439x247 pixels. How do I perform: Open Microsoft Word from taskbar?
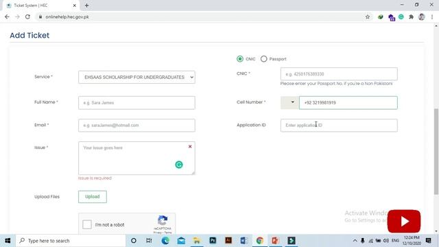point(244,241)
